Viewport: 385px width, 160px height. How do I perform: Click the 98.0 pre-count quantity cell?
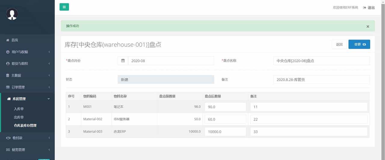180,107
